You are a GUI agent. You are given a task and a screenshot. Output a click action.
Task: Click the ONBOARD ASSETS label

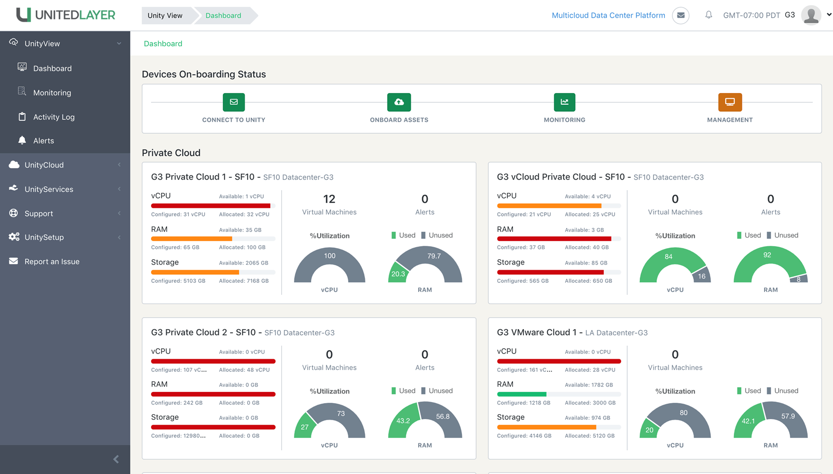point(399,120)
